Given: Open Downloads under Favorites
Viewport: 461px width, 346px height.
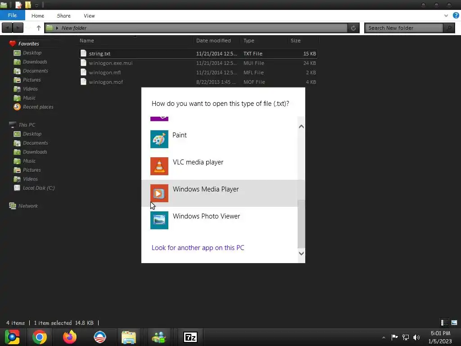Looking at the screenshot, I should click(35, 62).
